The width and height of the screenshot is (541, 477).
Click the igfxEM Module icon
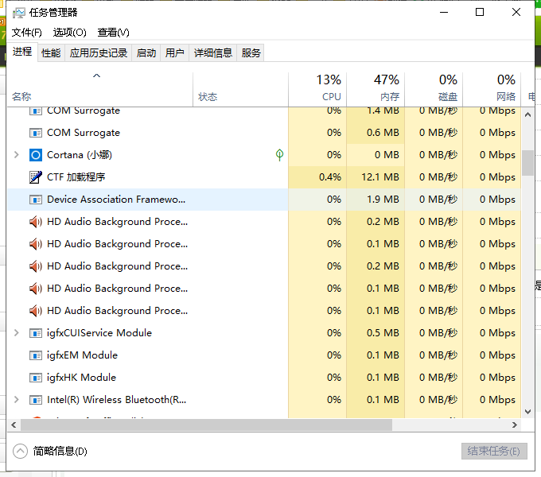click(36, 355)
